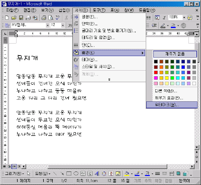The image size is (201, 185).
Task: Select the Rectangle shape tool
Action: [x=69, y=173]
